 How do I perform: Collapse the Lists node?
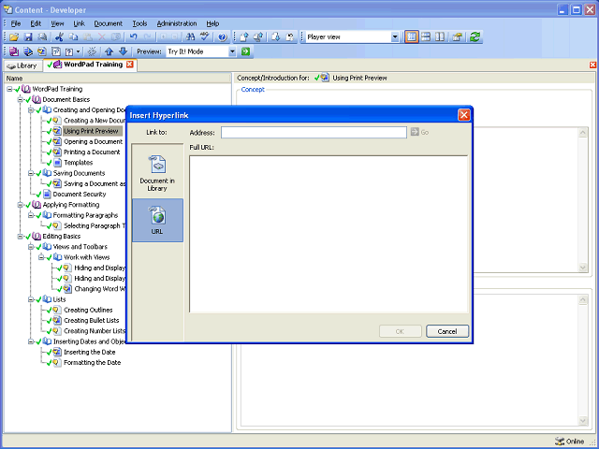coord(31,299)
